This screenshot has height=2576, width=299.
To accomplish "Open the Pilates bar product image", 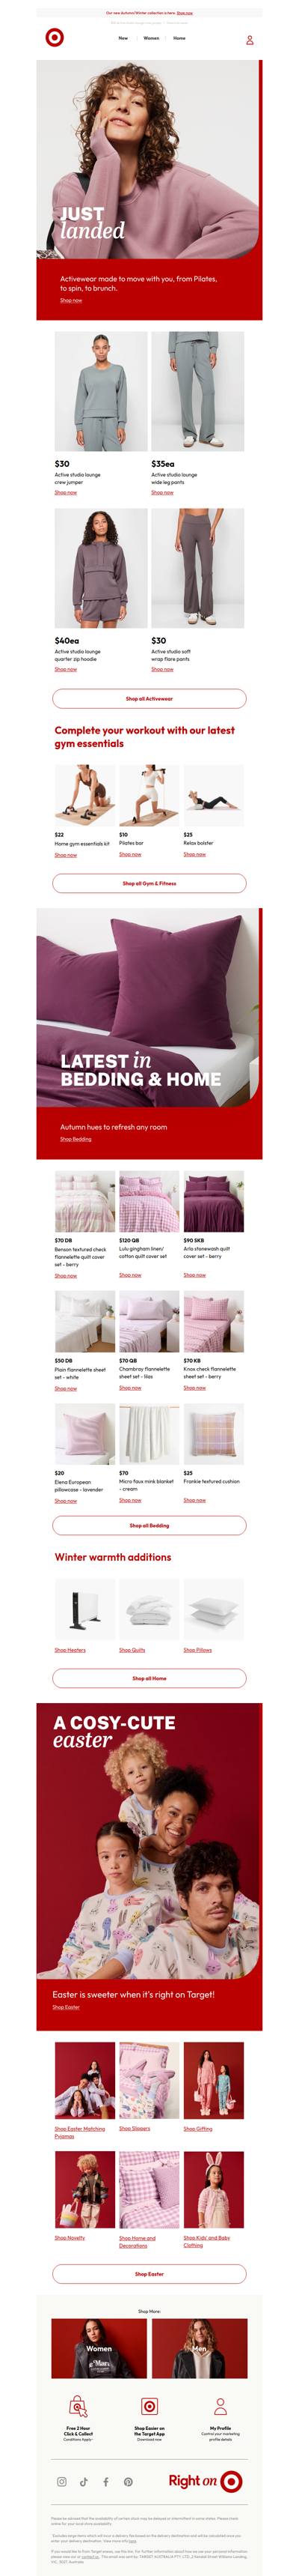I will tap(149, 796).
